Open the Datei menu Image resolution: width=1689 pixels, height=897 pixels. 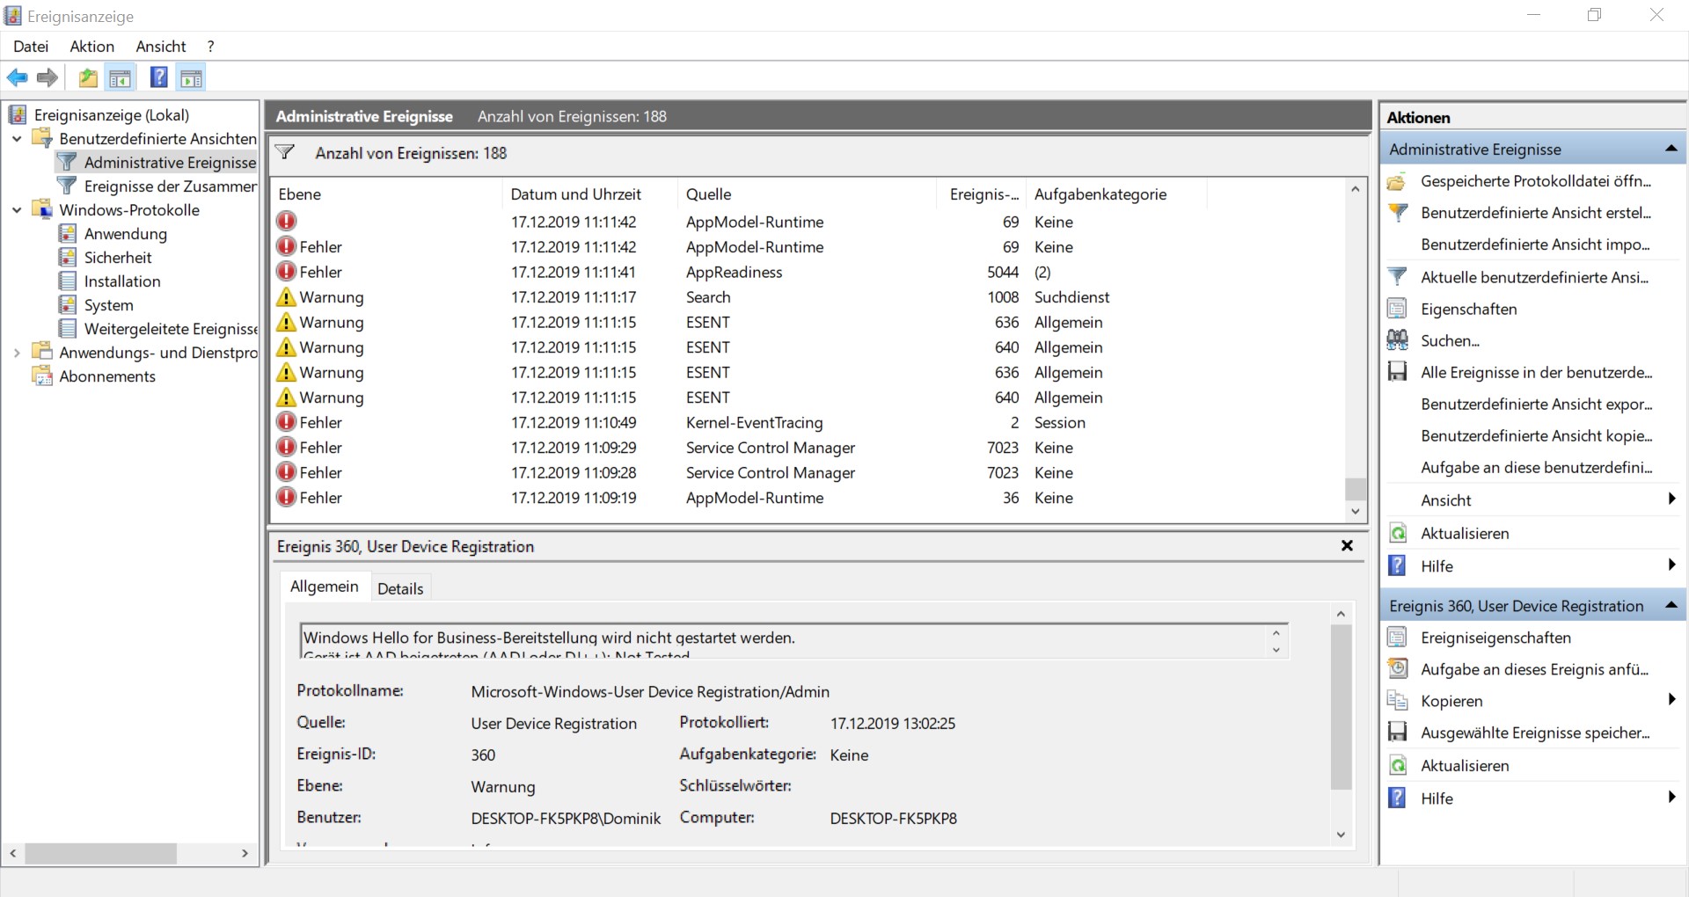click(31, 47)
